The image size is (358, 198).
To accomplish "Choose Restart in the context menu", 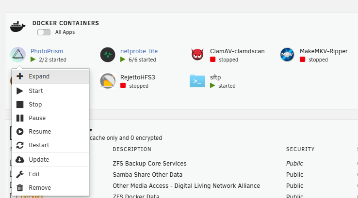I will (x=50, y=145).
